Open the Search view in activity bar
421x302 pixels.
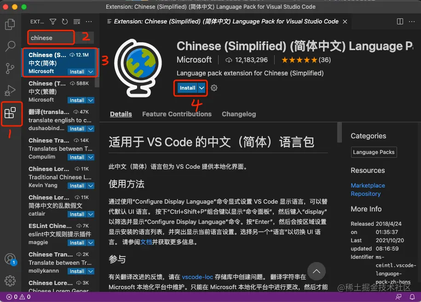click(10, 46)
